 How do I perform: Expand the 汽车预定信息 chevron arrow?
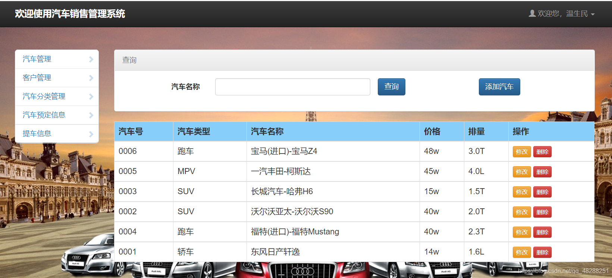91,115
